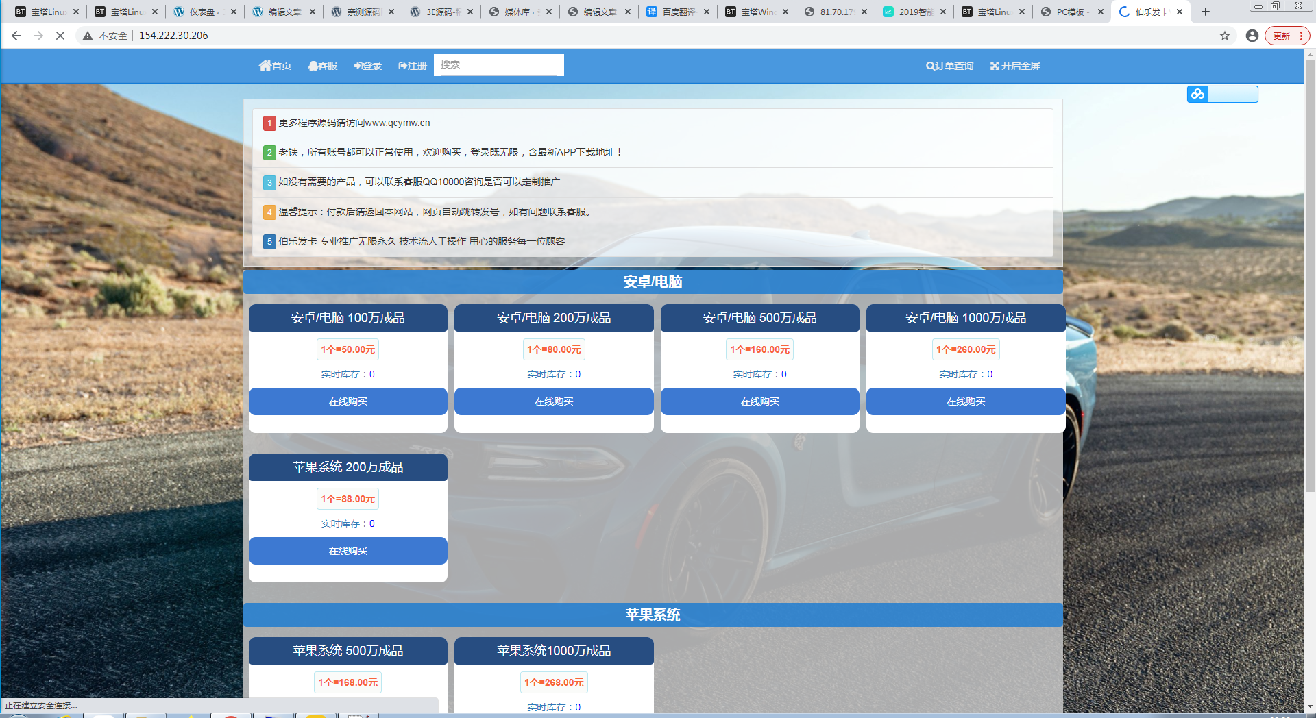Click the page vertical scrollbar thumb
Viewport: 1316px width, 718px height.
[1310, 275]
